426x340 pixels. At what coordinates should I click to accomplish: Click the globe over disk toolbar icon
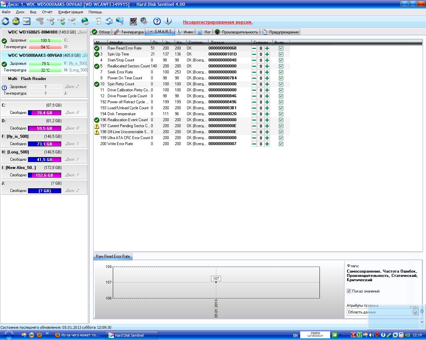(x=85, y=21)
